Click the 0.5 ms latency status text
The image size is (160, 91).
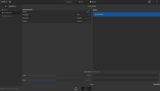coord(8,89)
